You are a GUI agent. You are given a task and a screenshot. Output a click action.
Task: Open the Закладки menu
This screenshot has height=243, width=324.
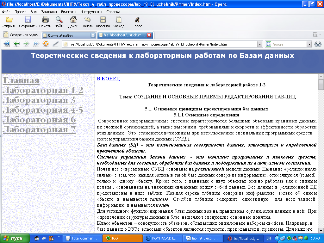[49, 12]
